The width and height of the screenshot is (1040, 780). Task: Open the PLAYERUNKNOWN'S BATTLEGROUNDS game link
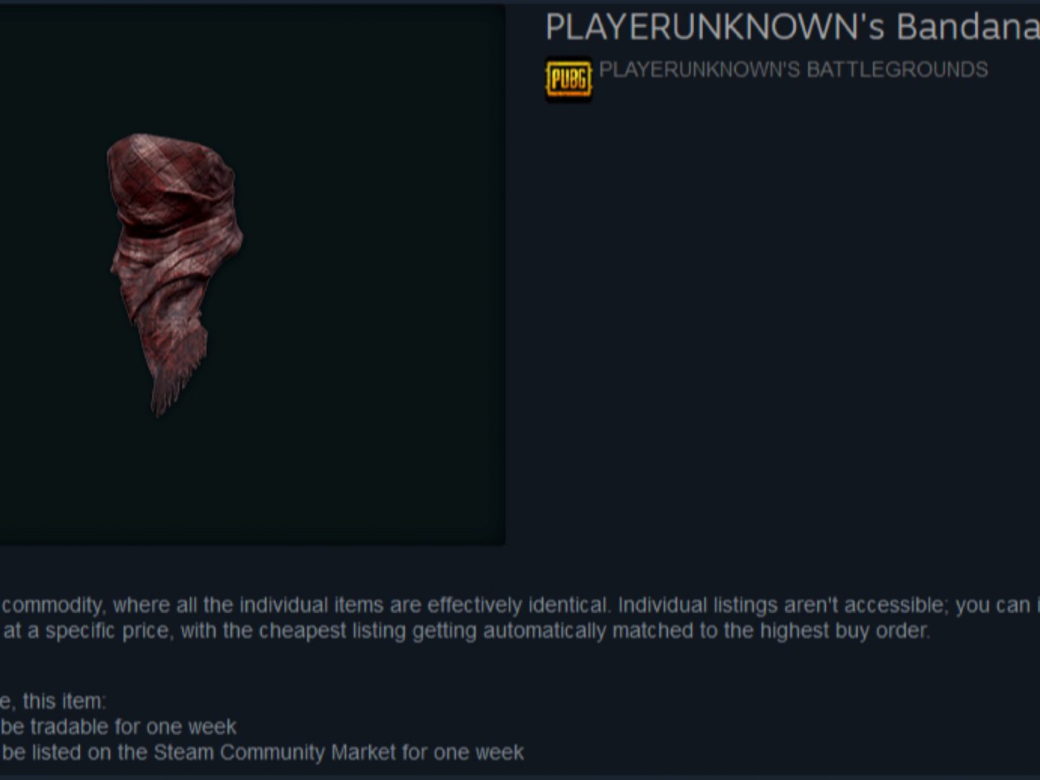[x=793, y=70]
